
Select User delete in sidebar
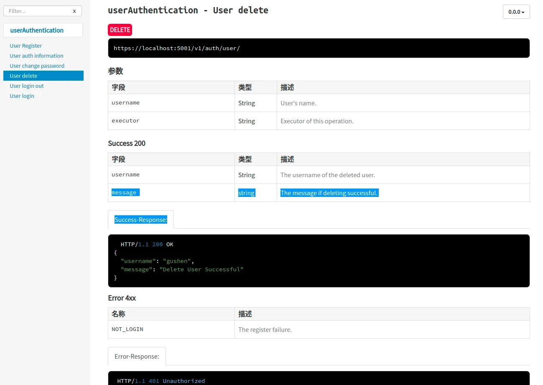(x=43, y=76)
